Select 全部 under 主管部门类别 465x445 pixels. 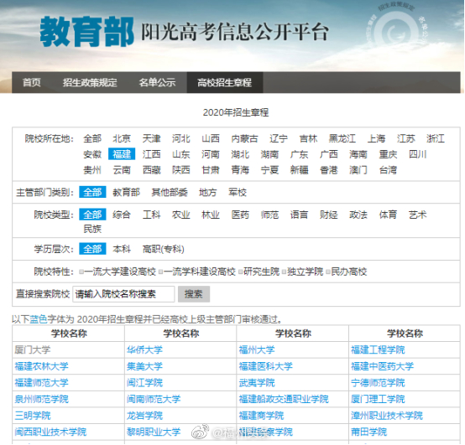click(x=92, y=192)
